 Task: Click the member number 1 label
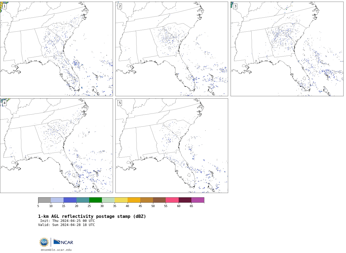click(x=4, y=6)
